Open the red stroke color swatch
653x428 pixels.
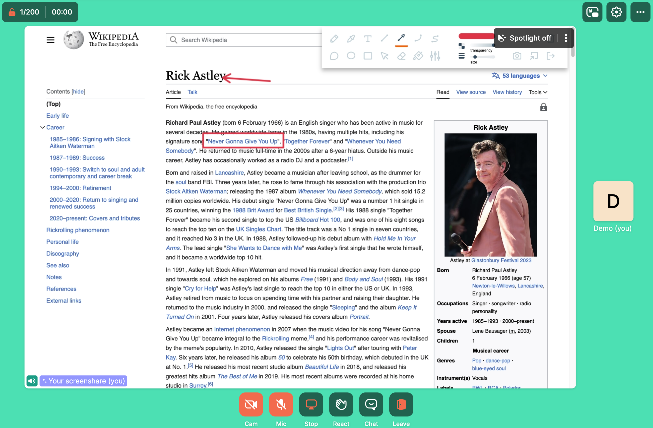(476, 36)
